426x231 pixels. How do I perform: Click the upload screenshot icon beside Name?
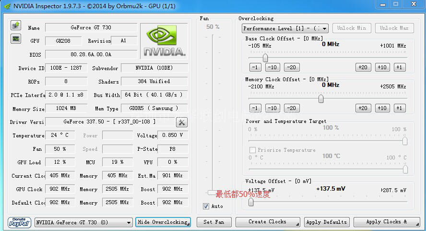coord(16,25)
